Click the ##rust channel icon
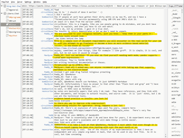The image size is (184, 138). click(x=7, y=21)
